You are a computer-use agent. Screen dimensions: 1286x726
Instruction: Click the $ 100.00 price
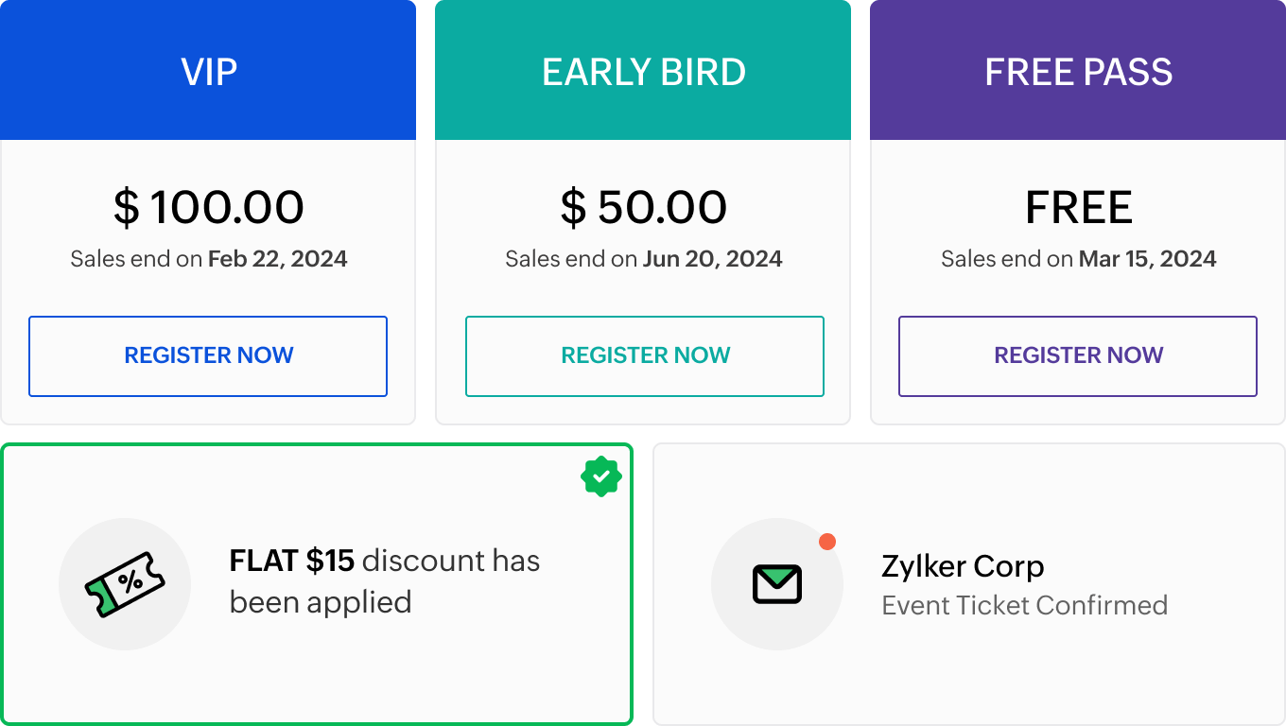(x=209, y=207)
